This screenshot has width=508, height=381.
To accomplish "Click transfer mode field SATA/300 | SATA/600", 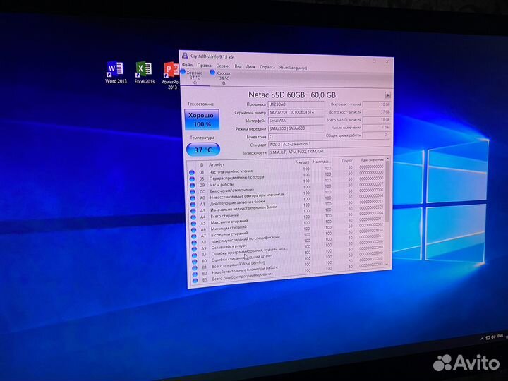I will (x=296, y=128).
